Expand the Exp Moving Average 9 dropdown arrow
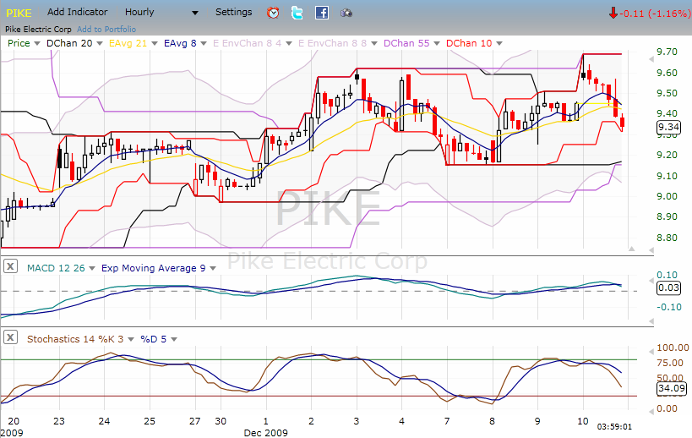This screenshot has height=438, width=692. (213, 268)
